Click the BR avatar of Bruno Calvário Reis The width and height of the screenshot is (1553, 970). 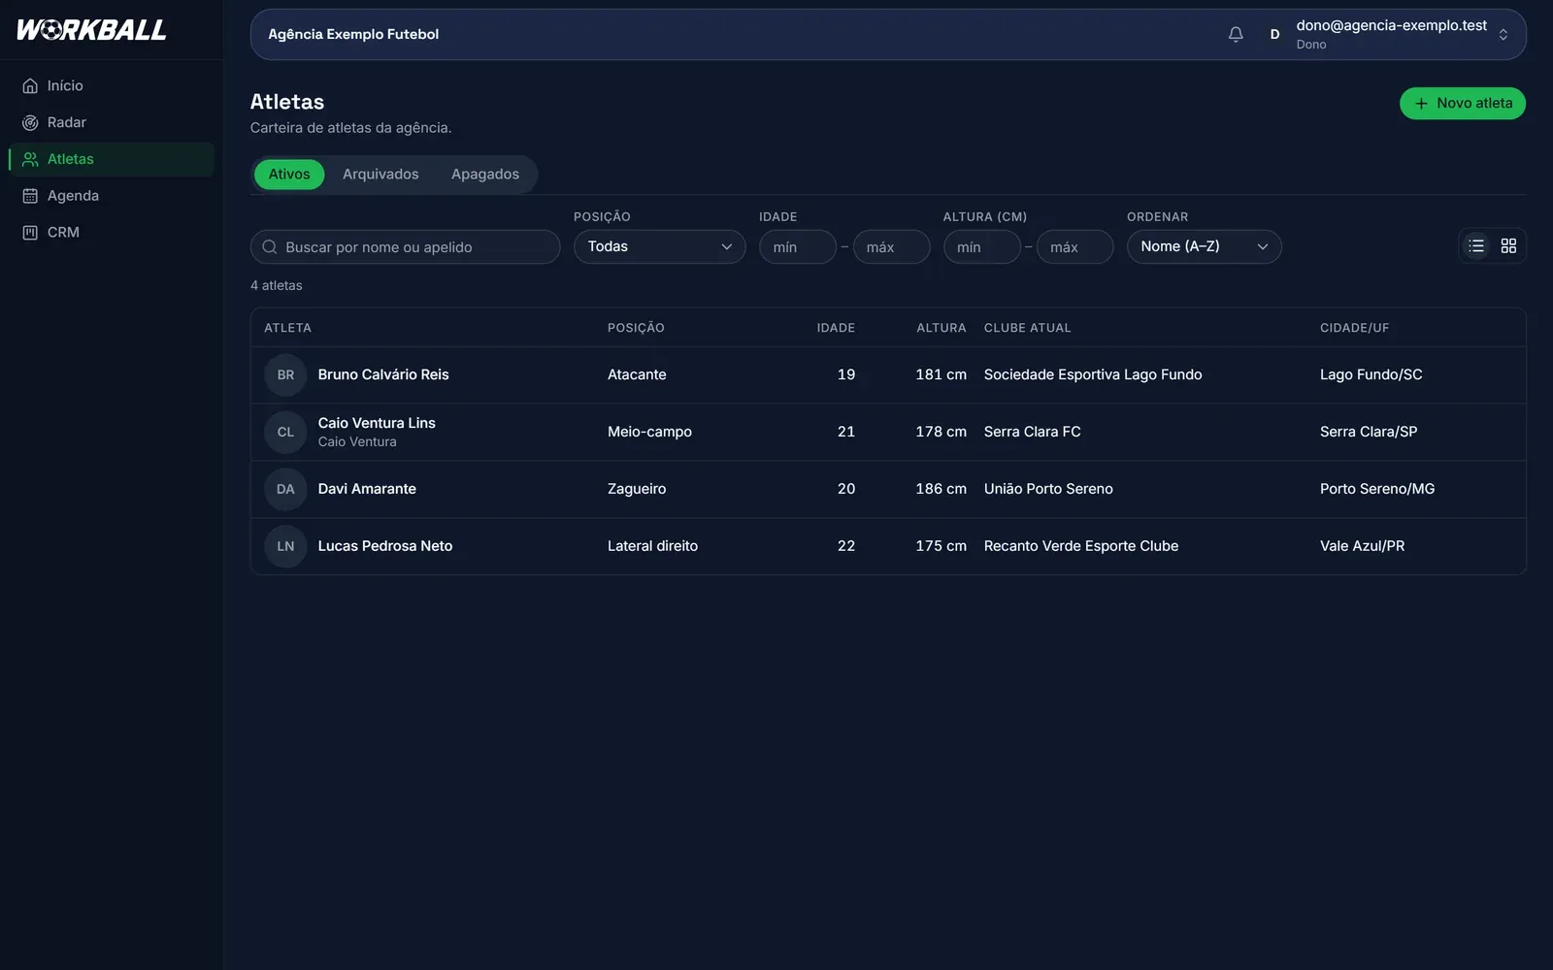[x=285, y=375]
